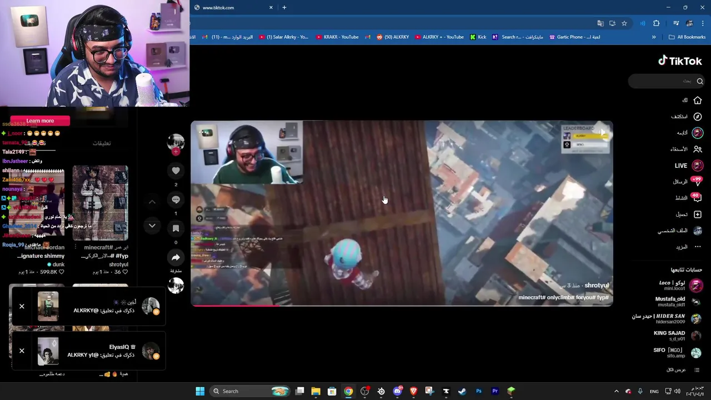Open the Home icon in TikTok sidebar
Screen dimensions: 711x400
tap(698, 101)
